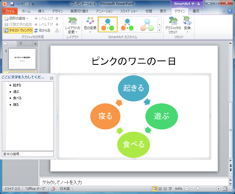
Task: Save the presentation from the quick access toolbar
Action: tap(12, 4)
